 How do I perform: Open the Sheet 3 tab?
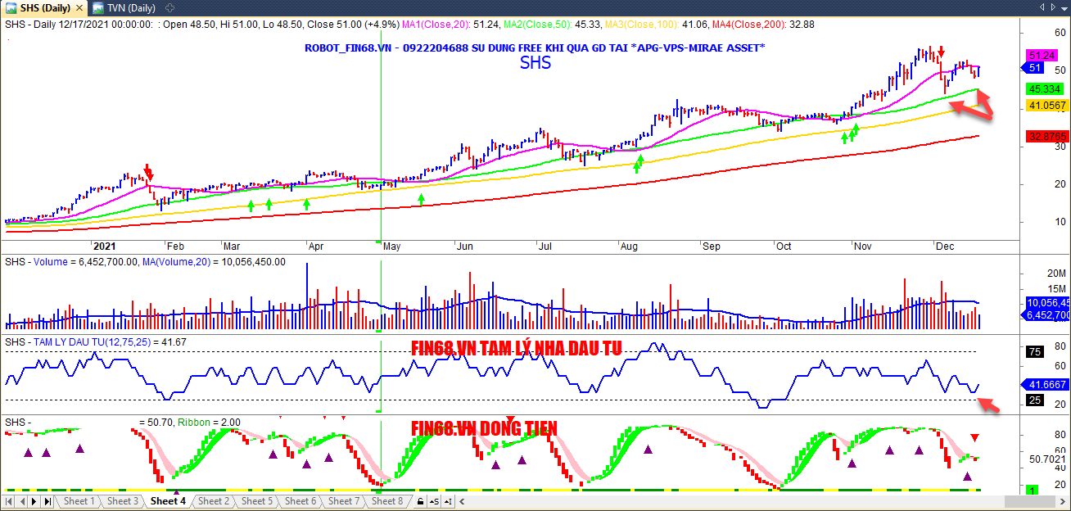123,501
